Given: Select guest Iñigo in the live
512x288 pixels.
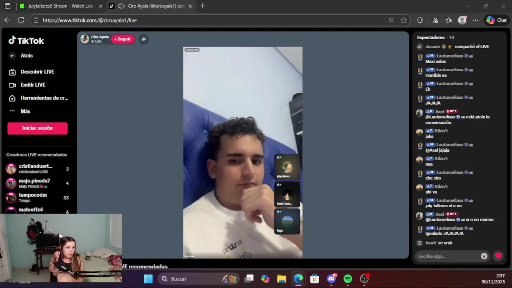Looking at the screenshot, I should (x=287, y=221).
